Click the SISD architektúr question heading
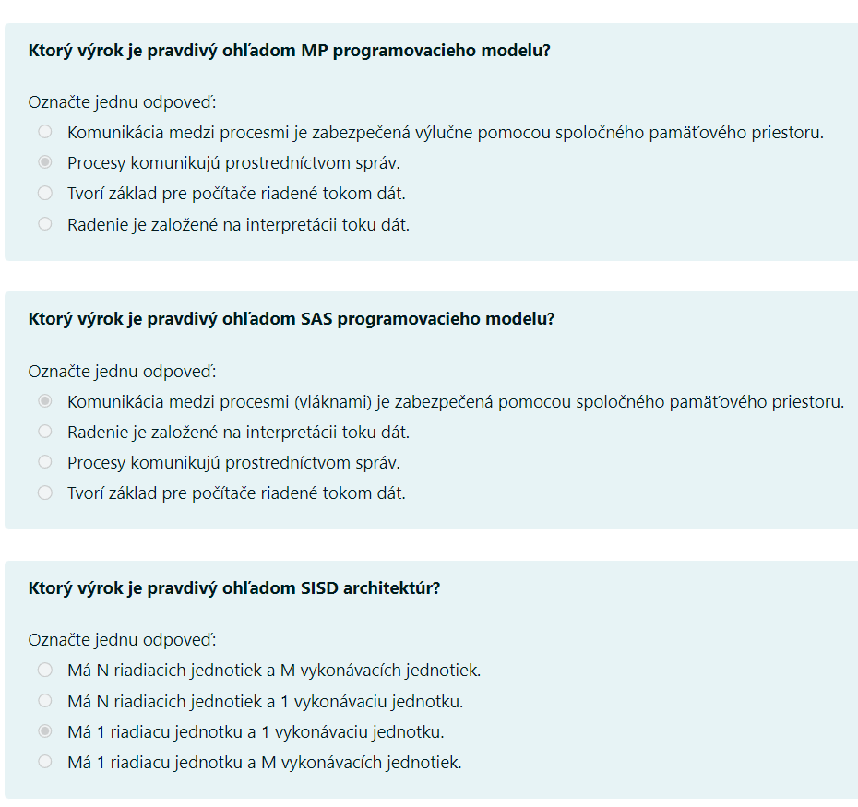The width and height of the screenshot is (858, 807). tap(234, 588)
